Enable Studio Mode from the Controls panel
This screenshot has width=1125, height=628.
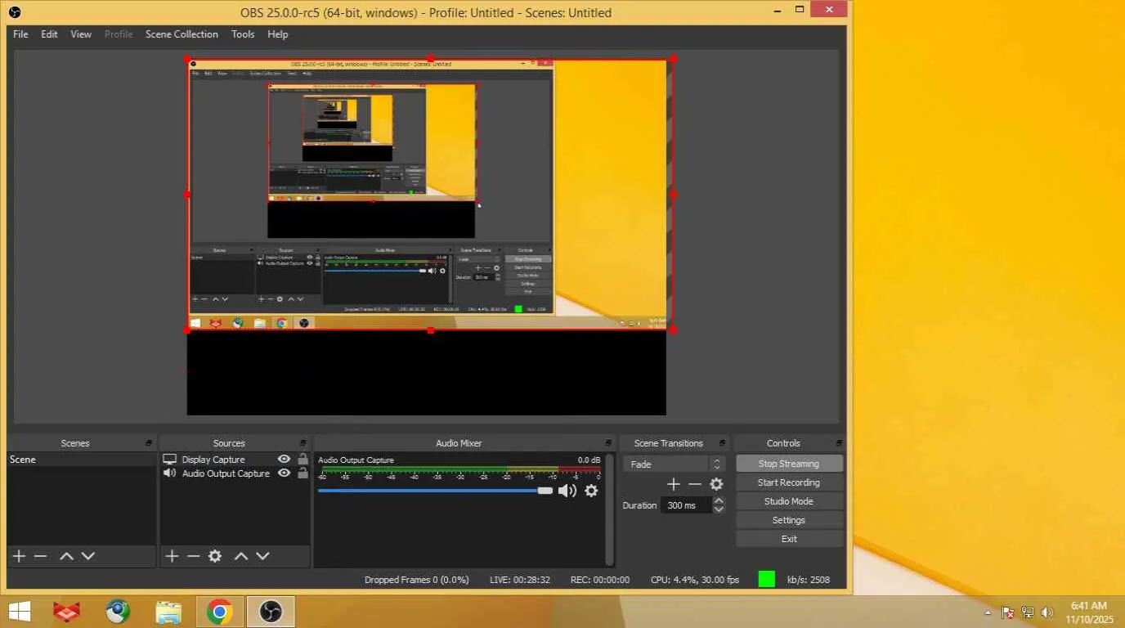[x=789, y=501]
